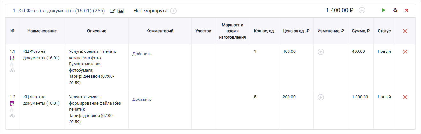
Task: Remove the order with small red cross
Action: click(x=407, y=10)
